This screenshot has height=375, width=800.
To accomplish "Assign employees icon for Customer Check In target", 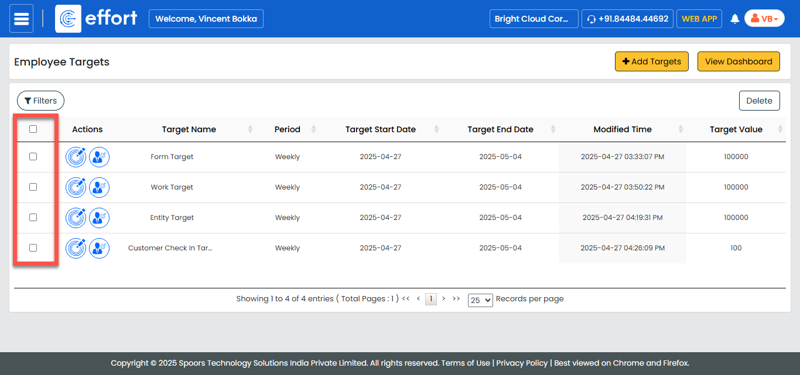I will coord(99,248).
